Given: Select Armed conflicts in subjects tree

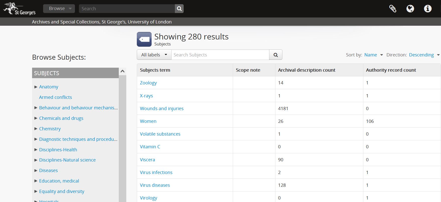Looking at the screenshot, I should coord(55,97).
